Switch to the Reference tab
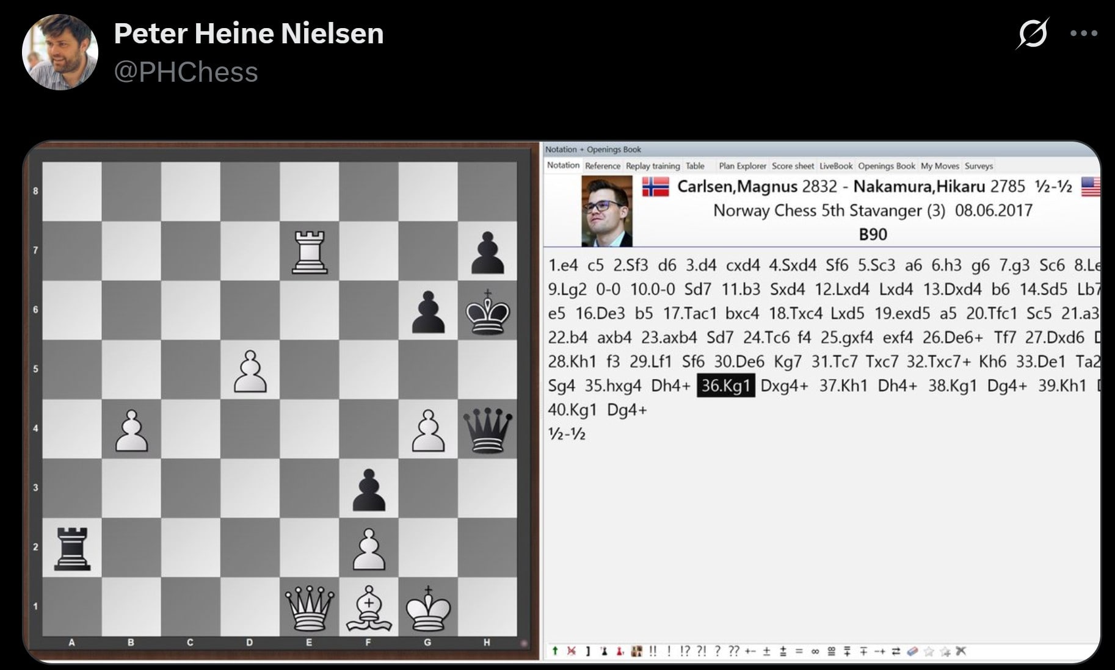The width and height of the screenshot is (1115, 670). coord(603,166)
